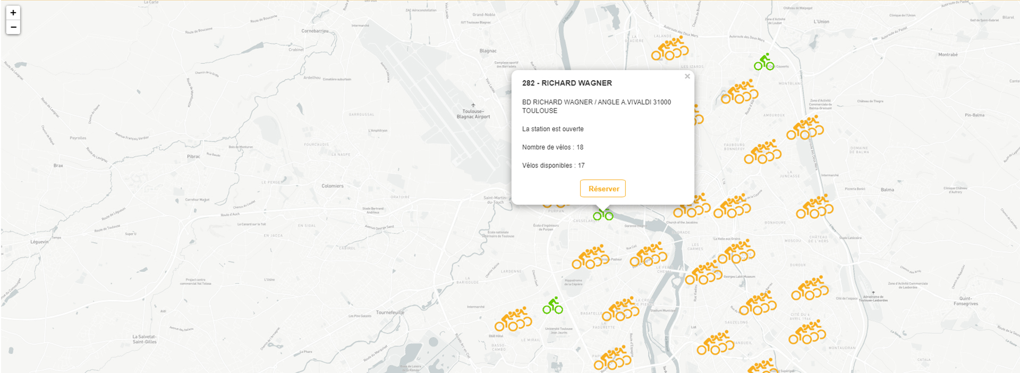Screen dimensions: 1020x373
Task: Click the Quint-Fonsegrives label on the map
Action: pyautogui.click(x=966, y=301)
